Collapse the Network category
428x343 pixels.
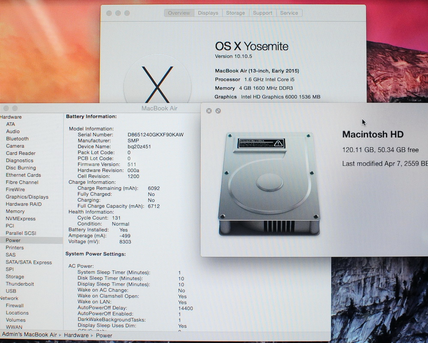9,298
